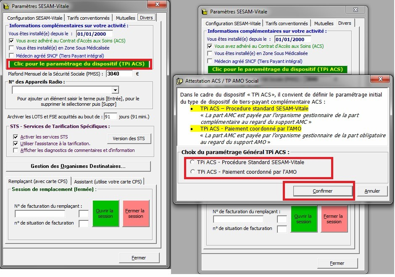Screen dimensions: 395x277
Task: Click Fermer la session in left window
Action: click(136, 213)
